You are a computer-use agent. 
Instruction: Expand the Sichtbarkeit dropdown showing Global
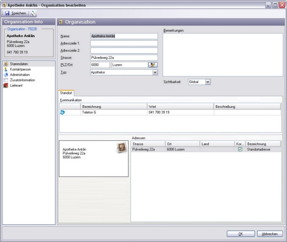coord(208,82)
